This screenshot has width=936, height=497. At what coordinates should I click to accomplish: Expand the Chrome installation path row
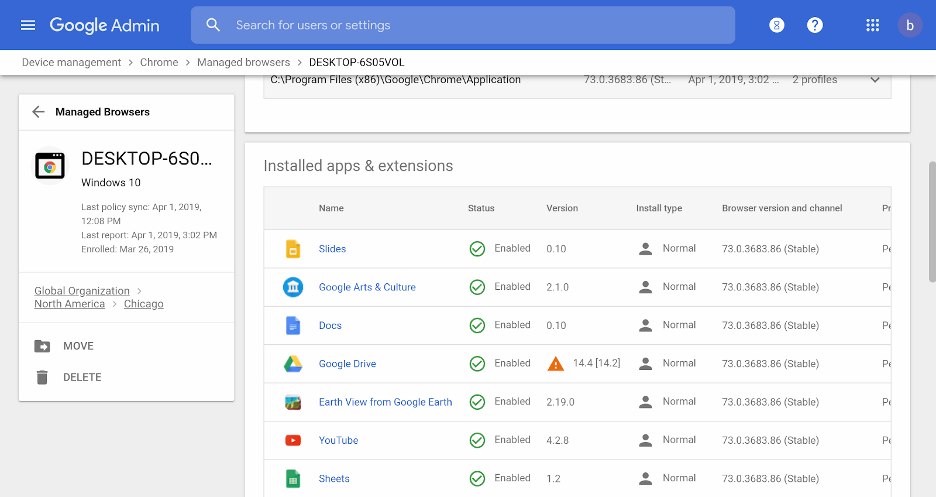[x=875, y=80]
